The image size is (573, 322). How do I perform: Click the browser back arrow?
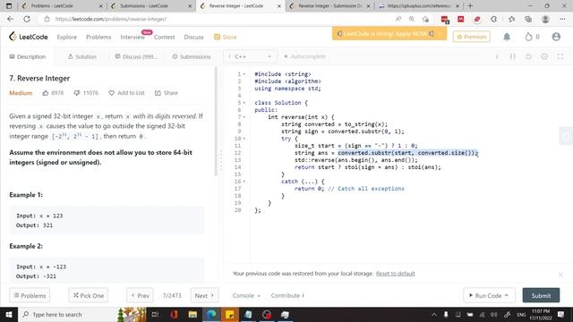click(x=10, y=19)
